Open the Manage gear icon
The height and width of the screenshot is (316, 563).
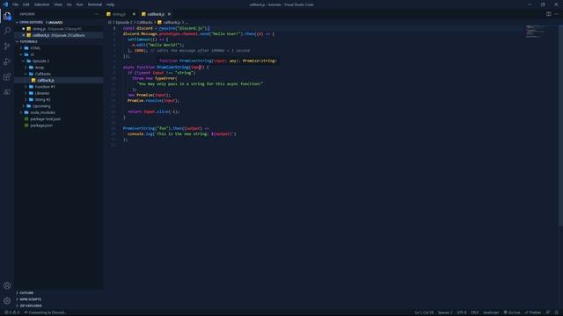pos(7,301)
